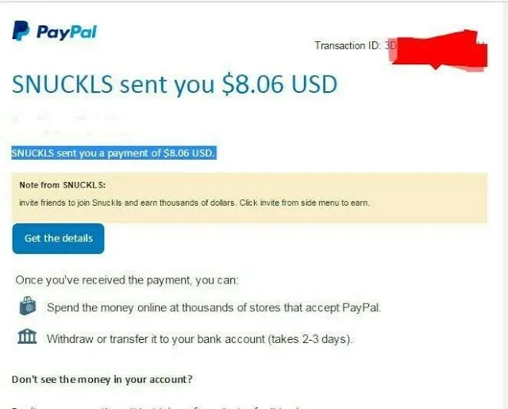Select the bank building icon

pyautogui.click(x=27, y=336)
